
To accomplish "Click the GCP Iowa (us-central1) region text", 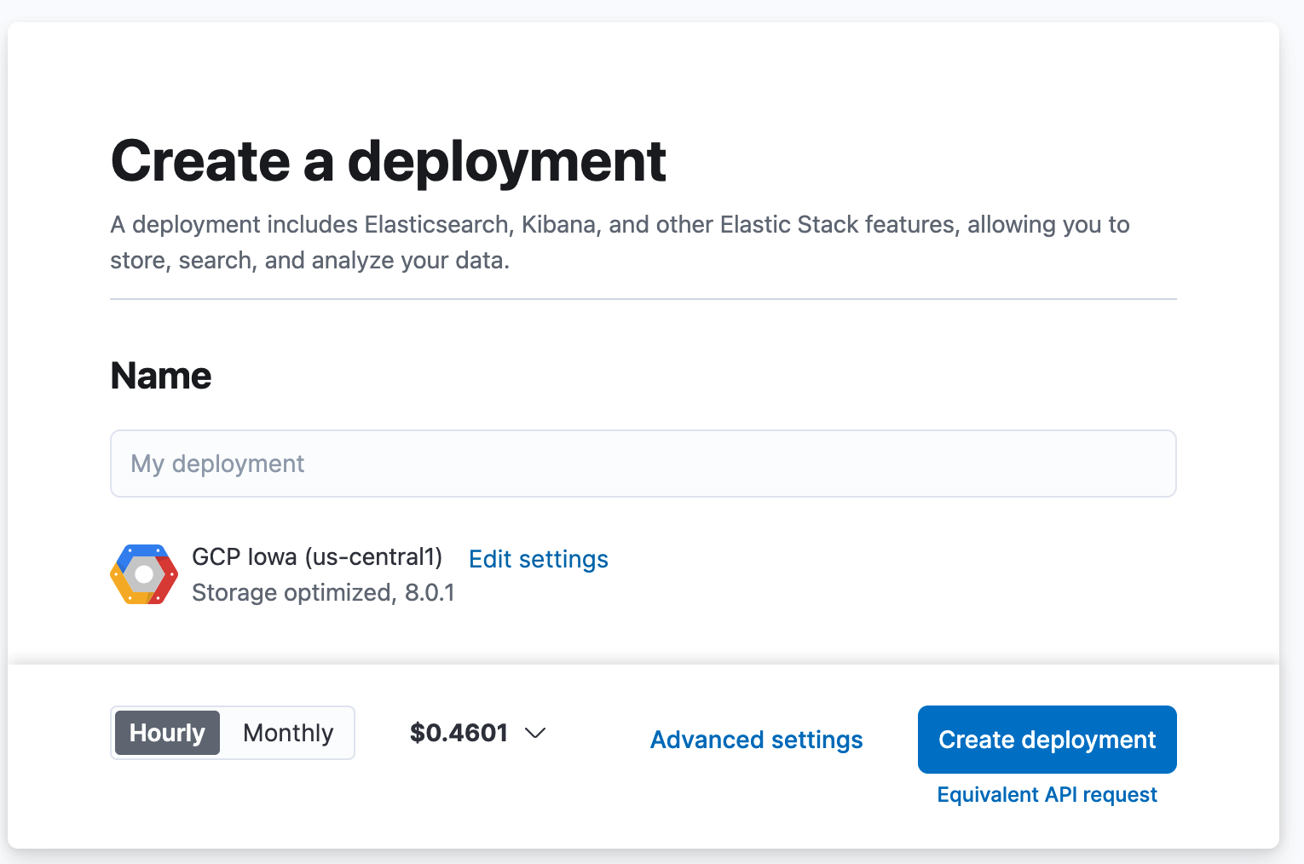I will (x=317, y=557).
